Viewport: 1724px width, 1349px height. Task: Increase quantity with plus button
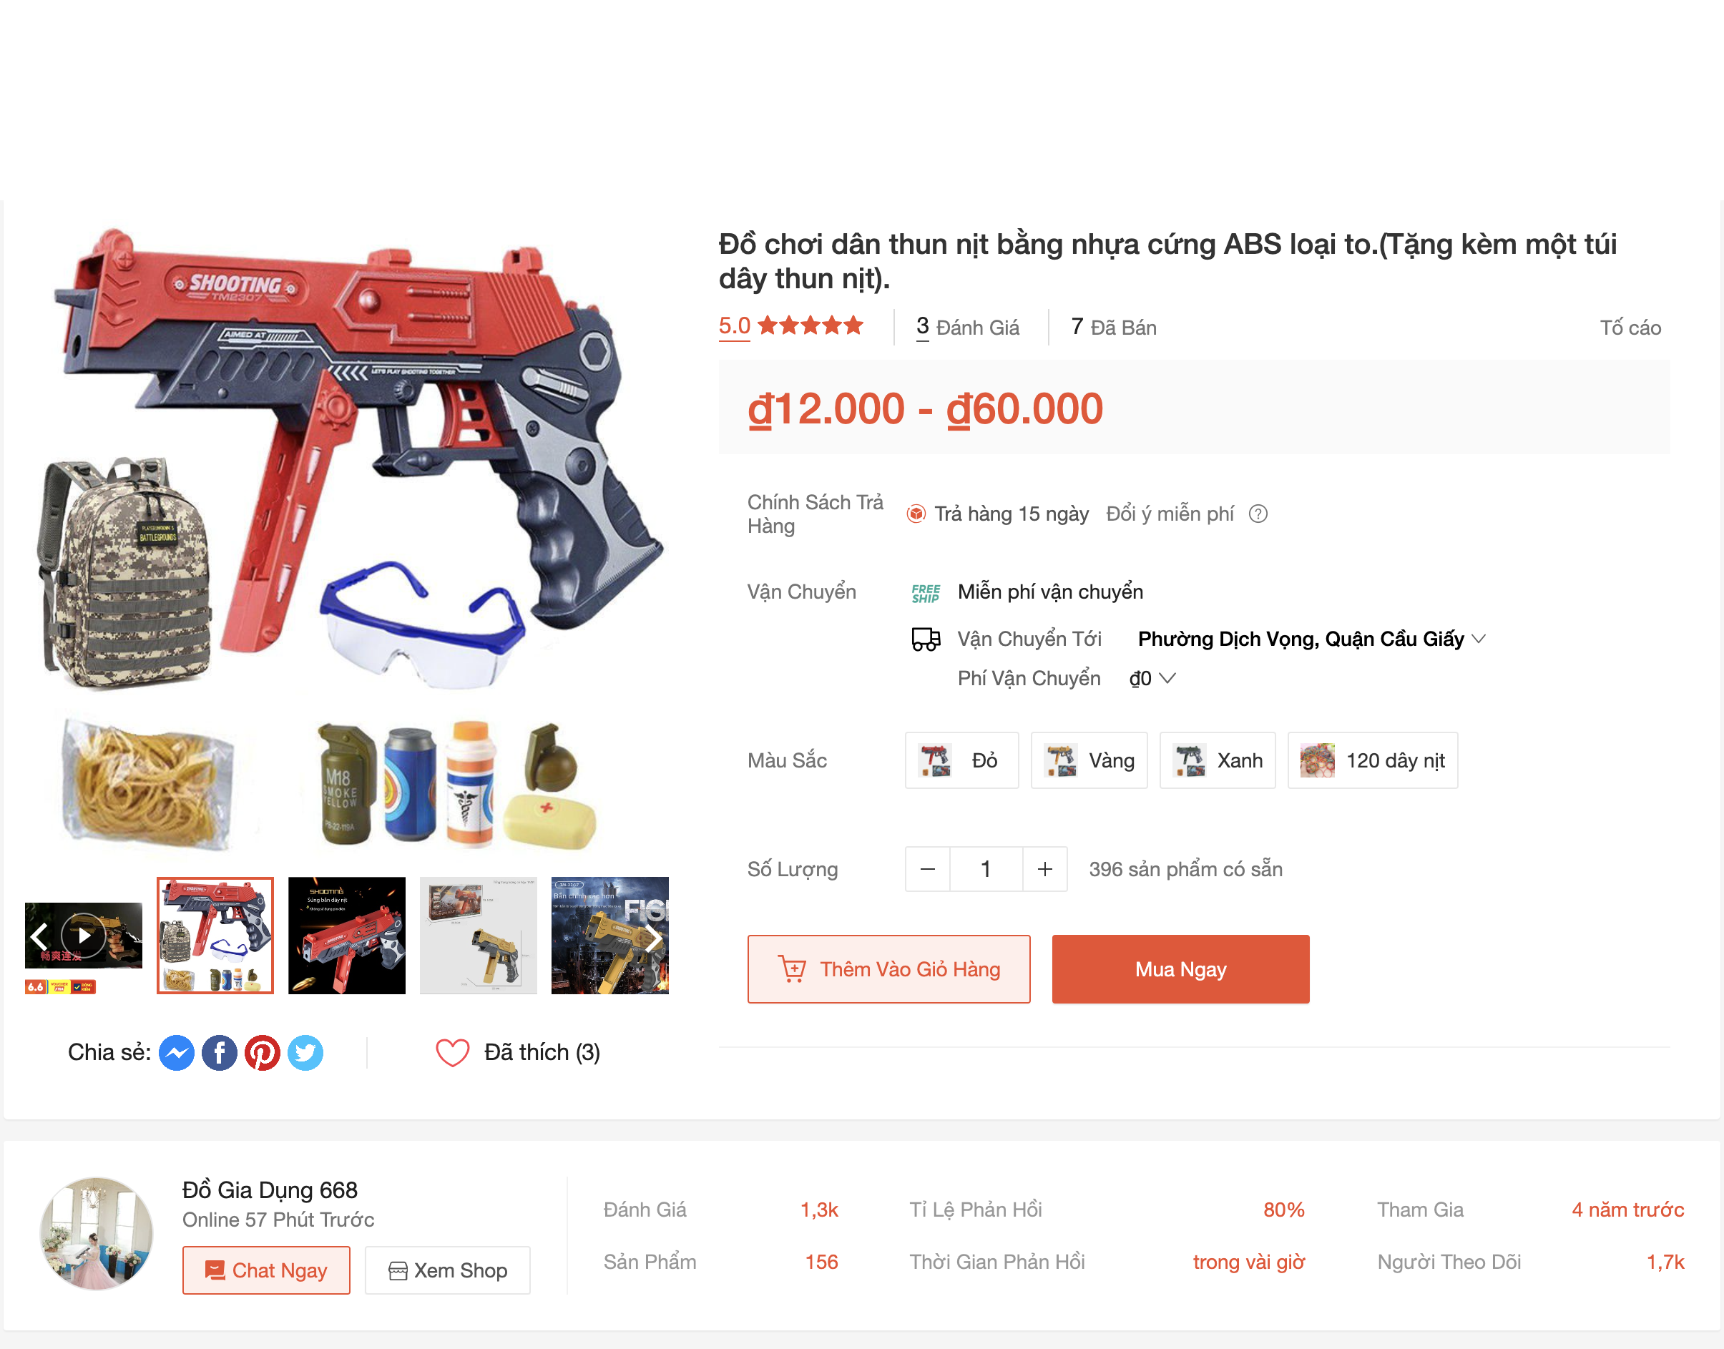[x=1045, y=870]
